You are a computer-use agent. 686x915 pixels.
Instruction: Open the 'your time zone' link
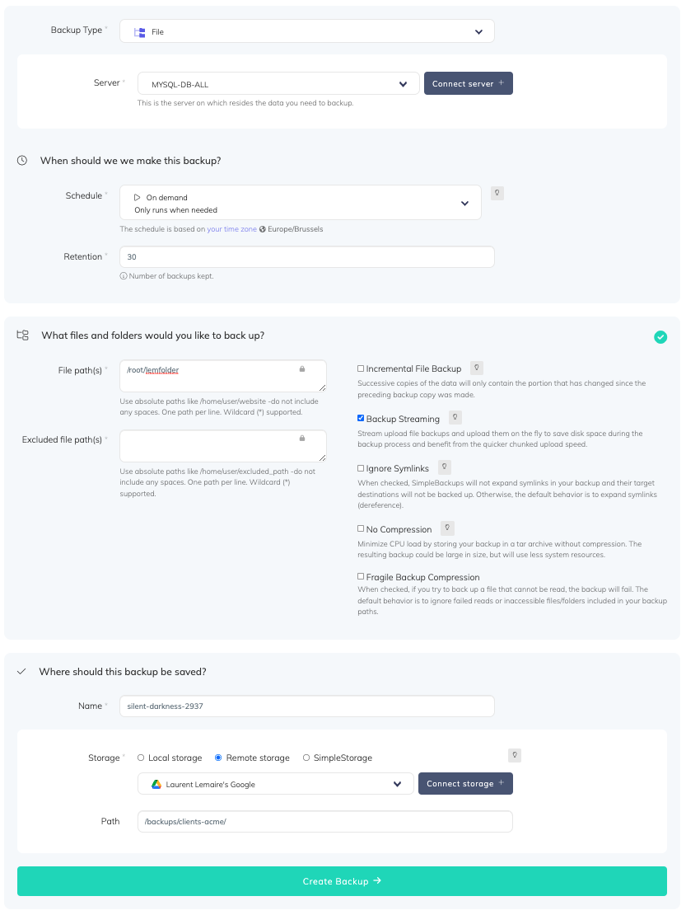[x=231, y=229]
